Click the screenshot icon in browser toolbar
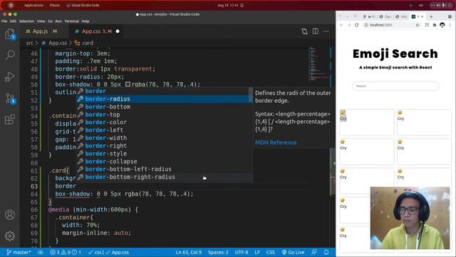The image size is (456, 257). pyautogui.click(x=427, y=25)
